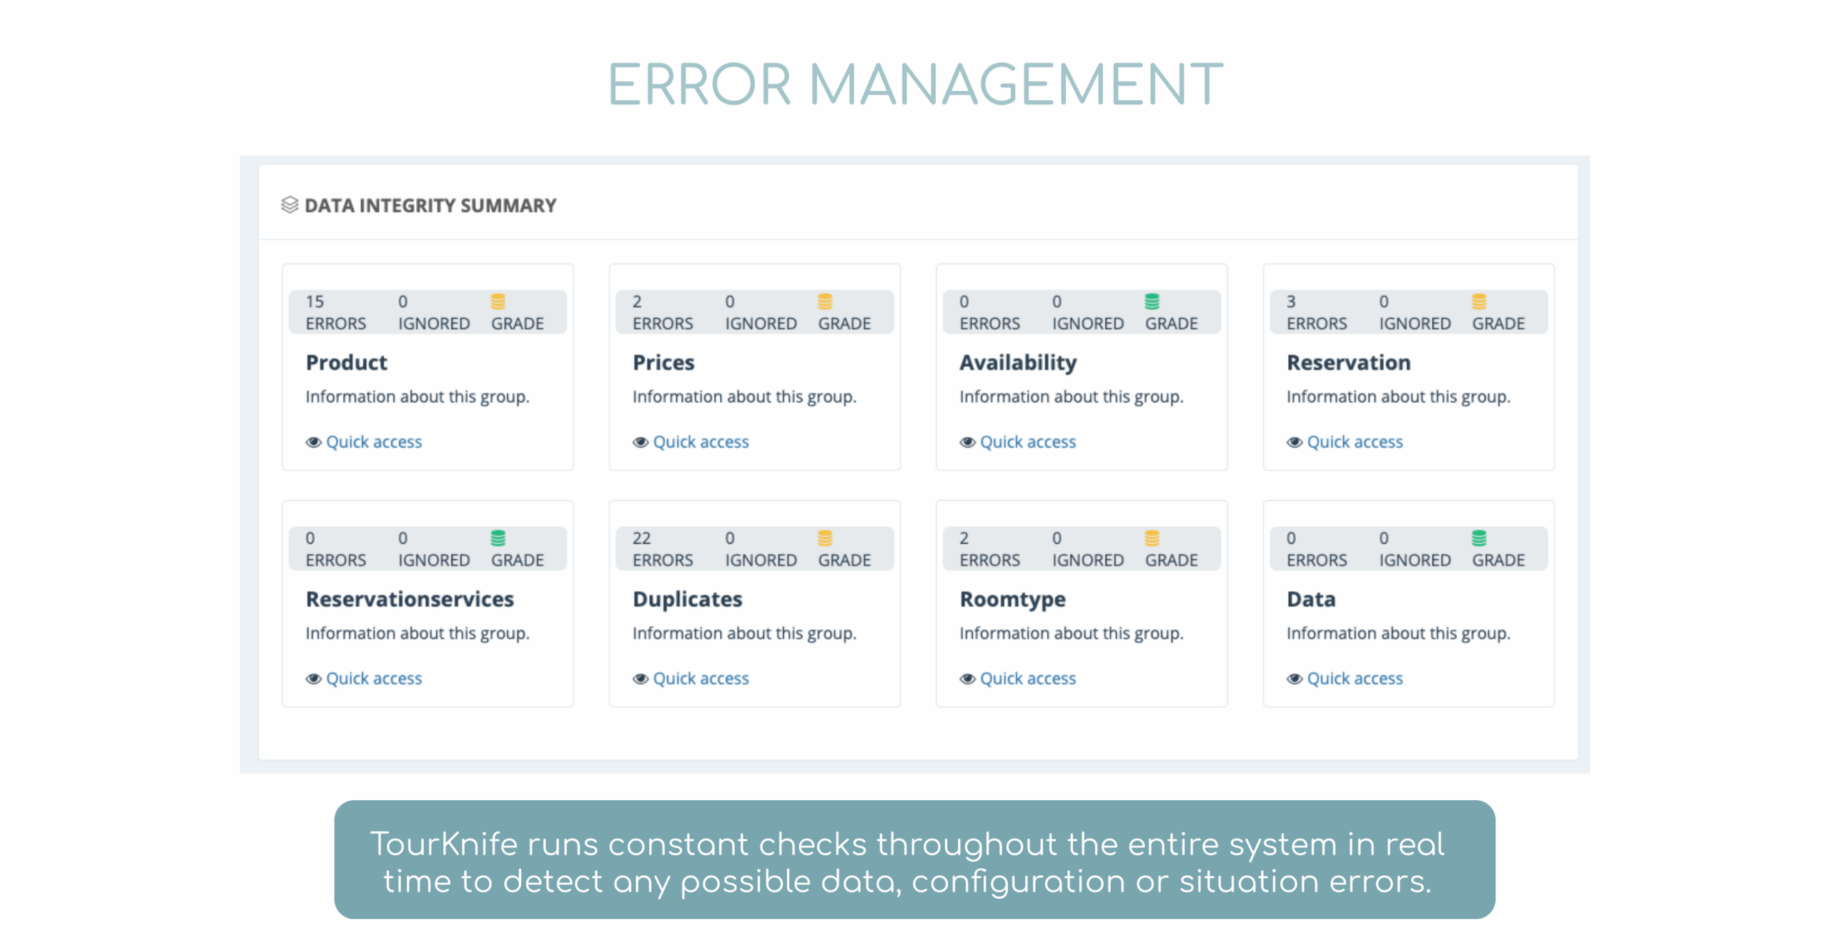Click the eye icon beside Availability's Quick access
The image size is (1830, 926).
pos(967,442)
